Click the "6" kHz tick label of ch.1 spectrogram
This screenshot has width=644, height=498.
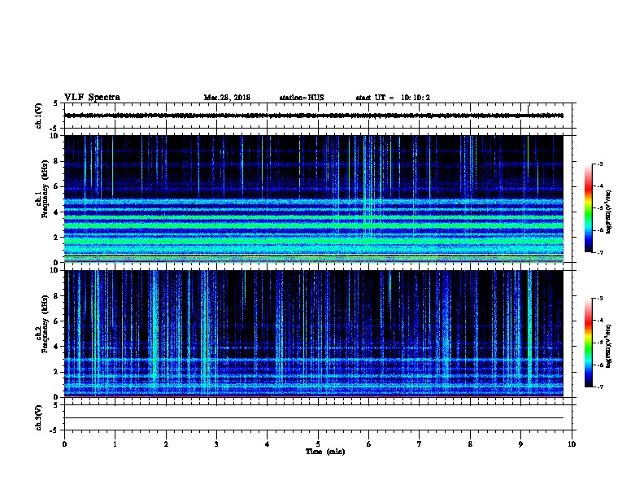[x=56, y=186]
